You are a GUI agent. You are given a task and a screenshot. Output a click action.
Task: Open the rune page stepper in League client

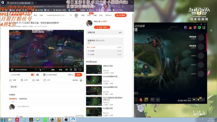pyautogui.click(x=136, y=100)
